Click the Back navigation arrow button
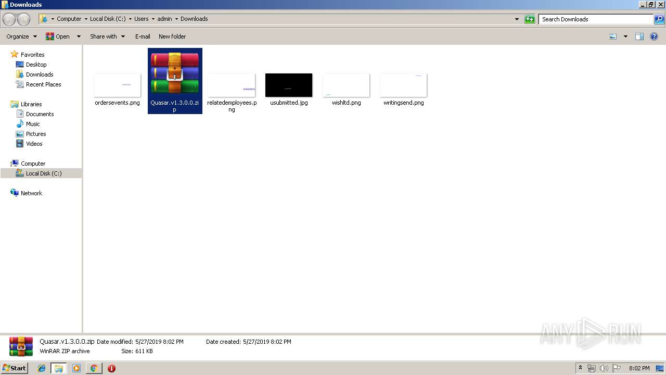This screenshot has height=375, width=666. tap(9, 19)
